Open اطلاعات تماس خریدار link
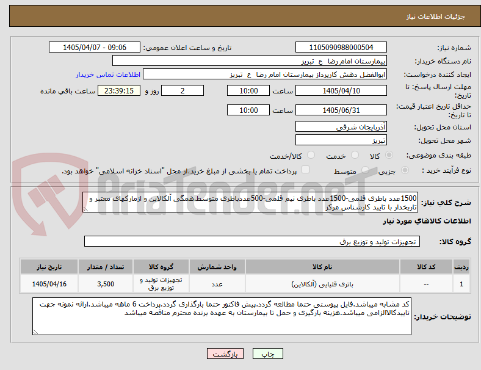 tap(108, 74)
